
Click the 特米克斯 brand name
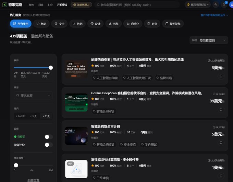tap(15, 5)
